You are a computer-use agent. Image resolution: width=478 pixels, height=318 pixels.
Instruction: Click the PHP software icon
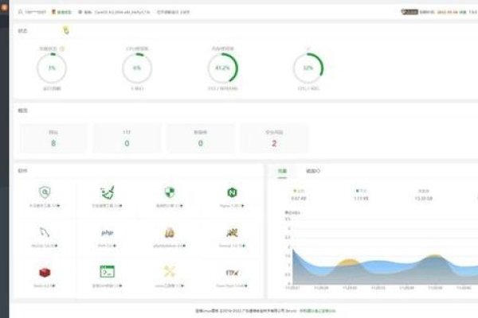click(107, 232)
